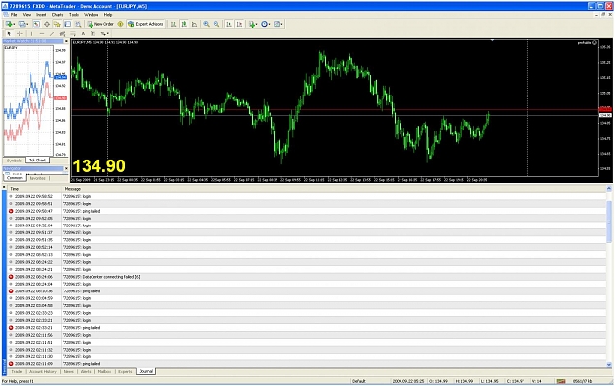Select the text label A tool
The height and width of the screenshot is (386, 615).
[83, 33]
